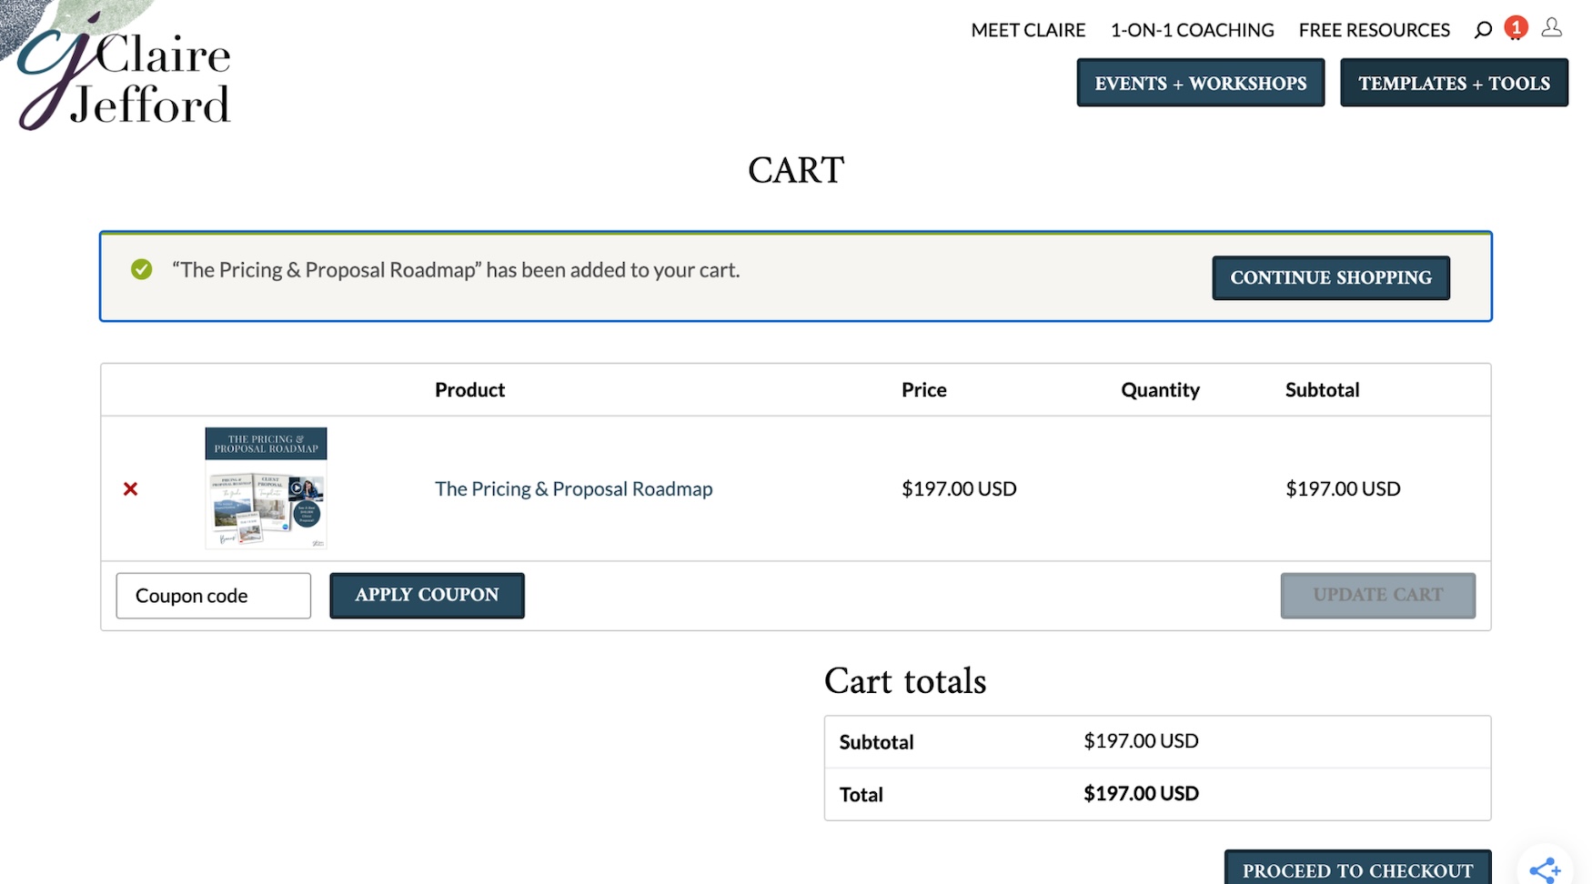Proceed to checkout
Image resolution: width=1592 pixels, height=884 pixels.
[x=1357, y=869]
